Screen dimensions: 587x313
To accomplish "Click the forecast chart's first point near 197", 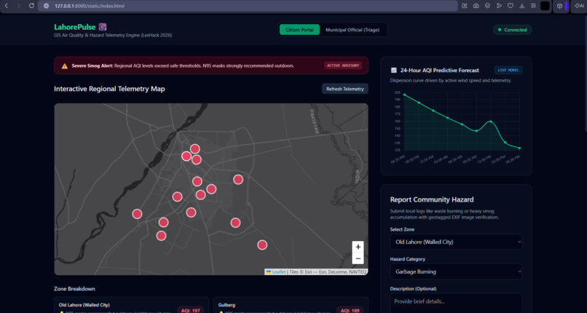I will coord(404,95).
